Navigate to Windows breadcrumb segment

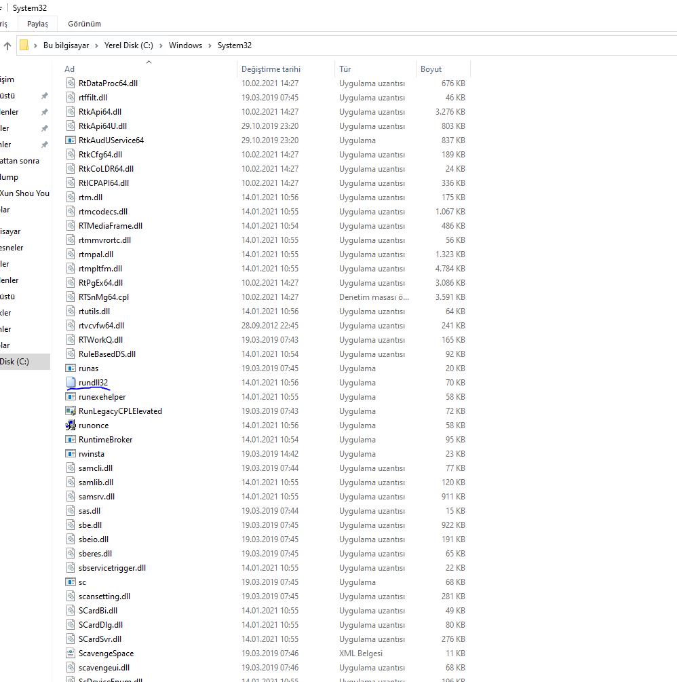pos(185,45)
